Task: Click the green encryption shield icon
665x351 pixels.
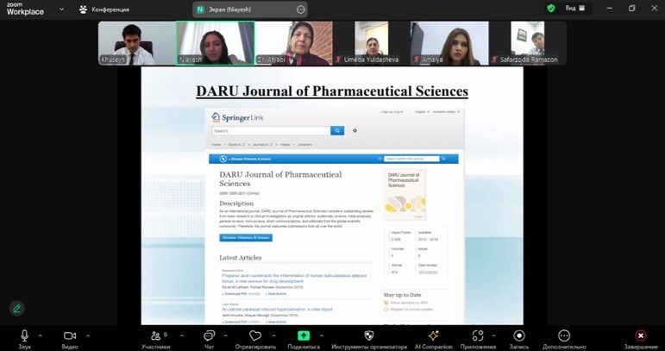Action: point(551,8)
